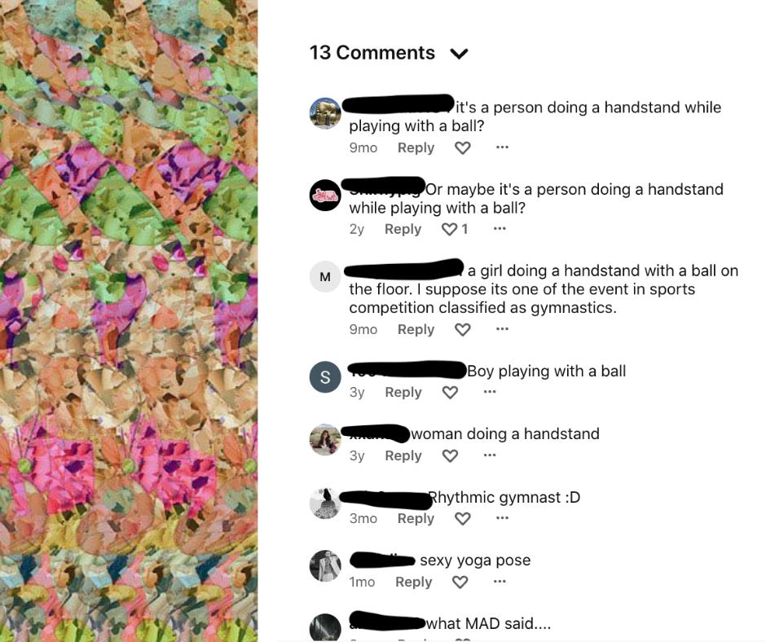The height and width of the screenshot is (642, 766).
Task: Open options for 'Rhythmic gymnast :D' comment
Action: pyautogui.click(x=502, y=517)
